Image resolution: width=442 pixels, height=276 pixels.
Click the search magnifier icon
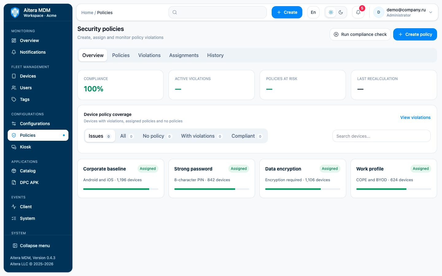point(175,12)
